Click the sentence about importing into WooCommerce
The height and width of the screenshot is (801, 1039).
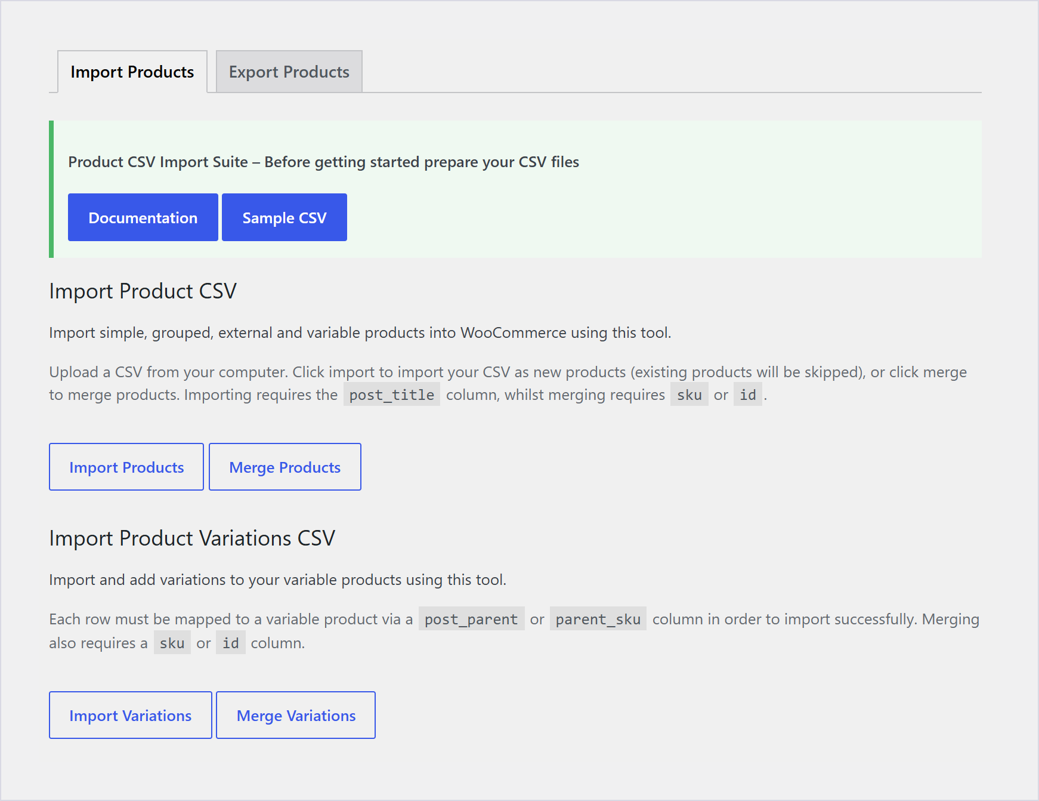click(x=360, y=332)
